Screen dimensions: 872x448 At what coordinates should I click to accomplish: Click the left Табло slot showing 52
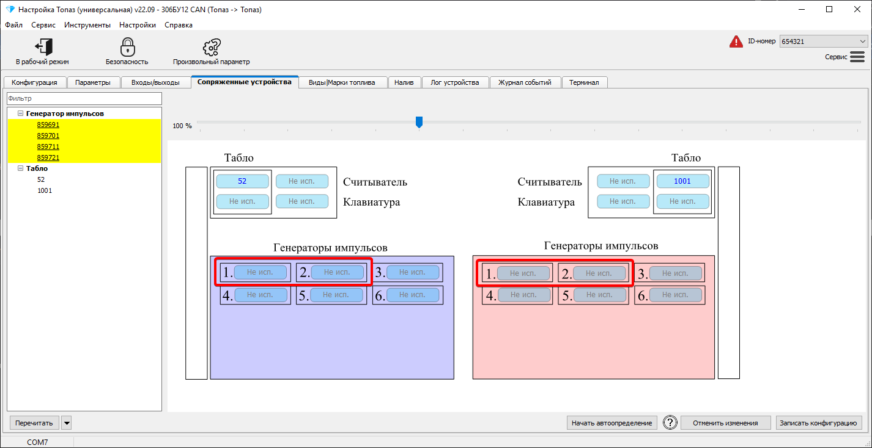pyautogui.click(x=242, y=181)
